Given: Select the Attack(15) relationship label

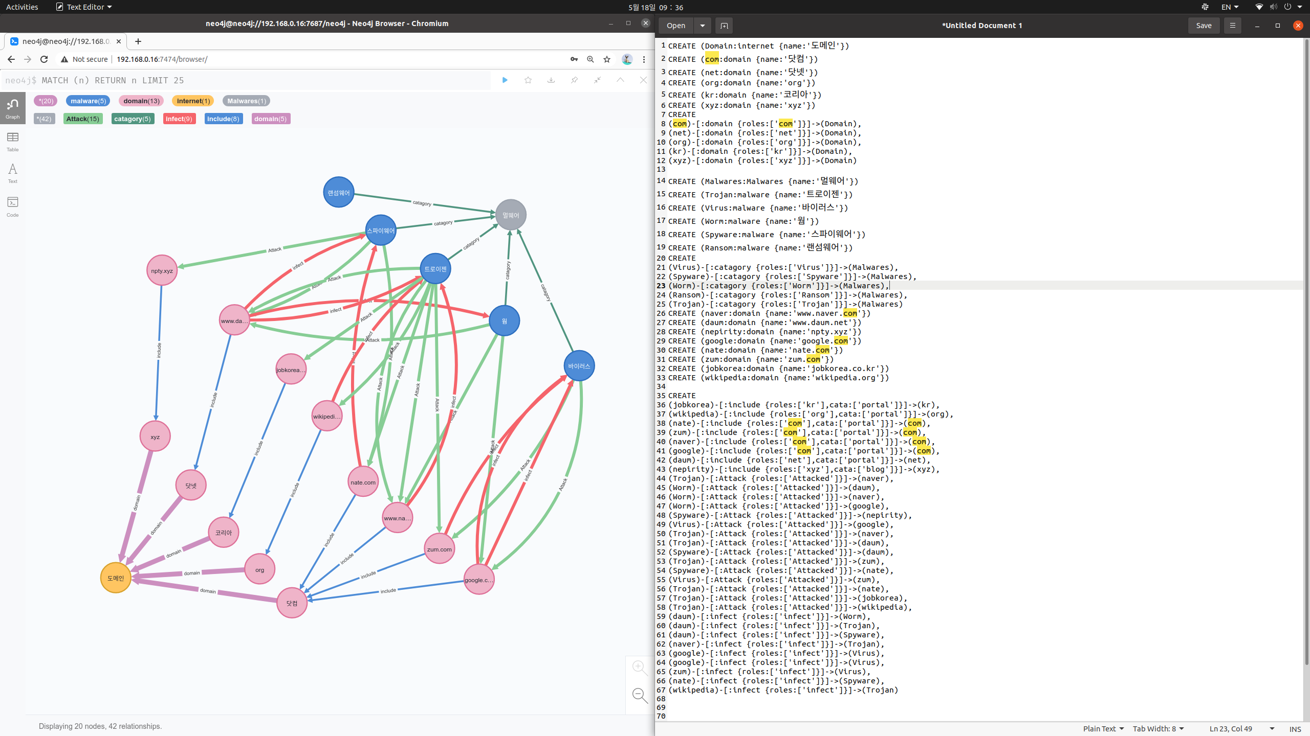Looking at the screenshot, I should (83, 119).
